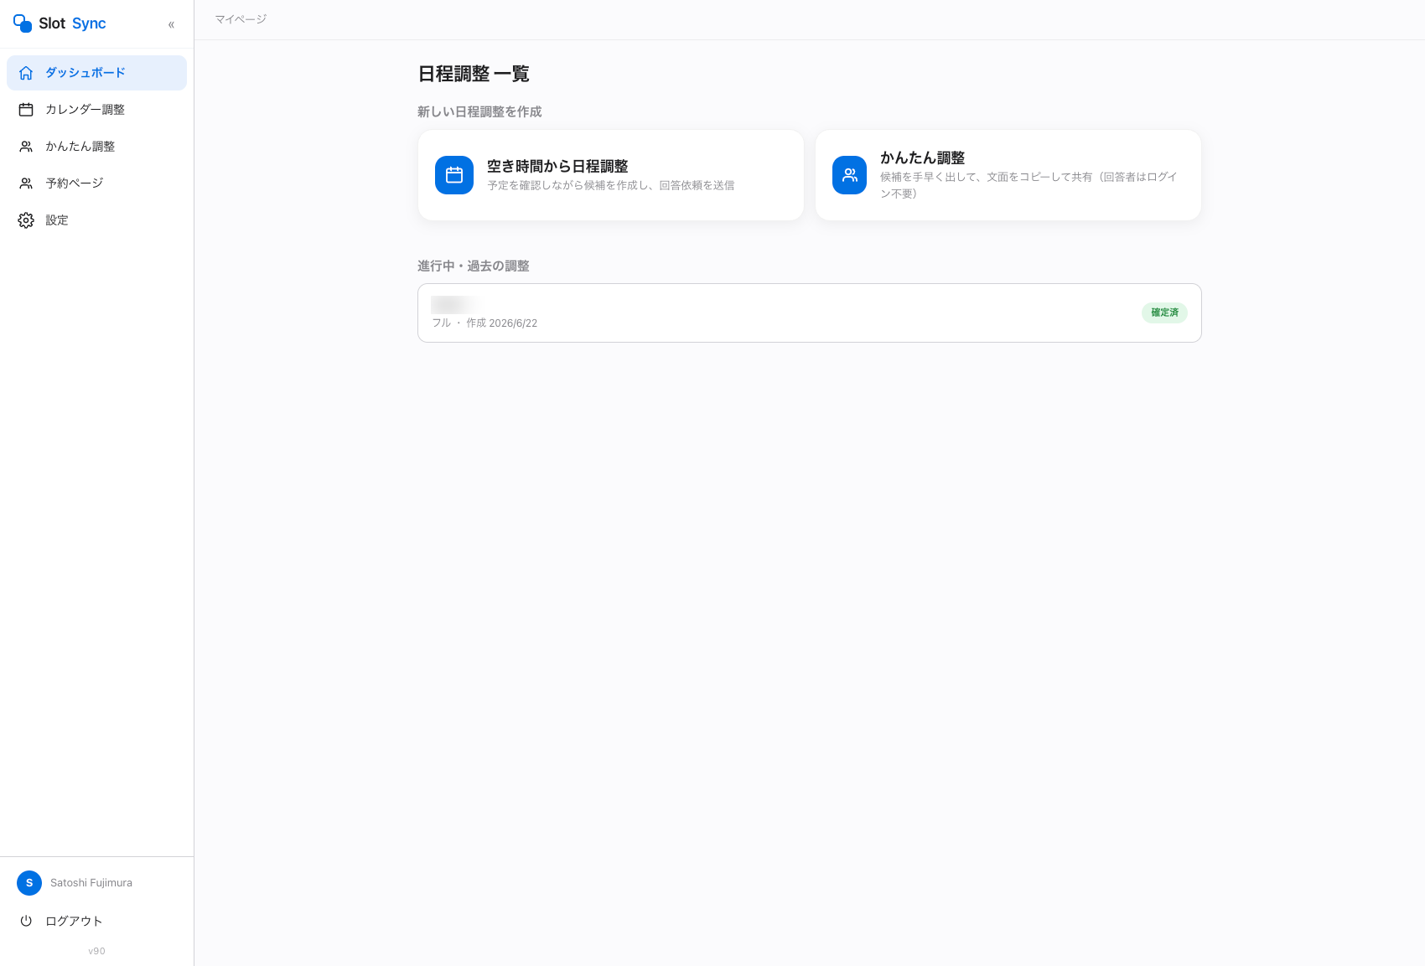Log out with the ログアウト label

[74, 921]
